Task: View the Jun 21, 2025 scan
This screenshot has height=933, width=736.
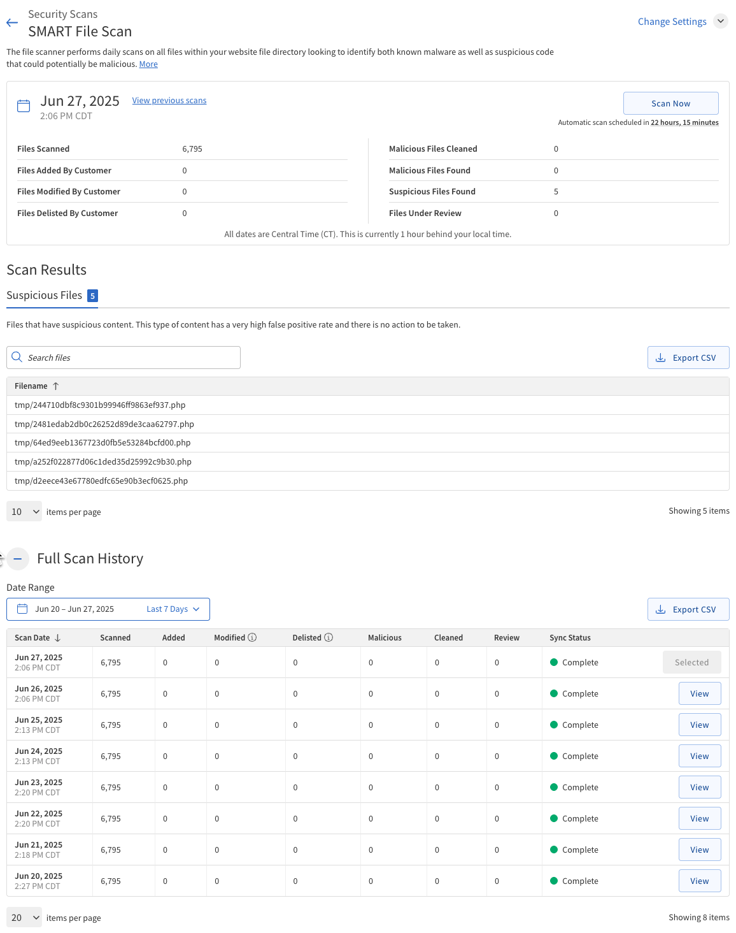Action: pos(700,850)
